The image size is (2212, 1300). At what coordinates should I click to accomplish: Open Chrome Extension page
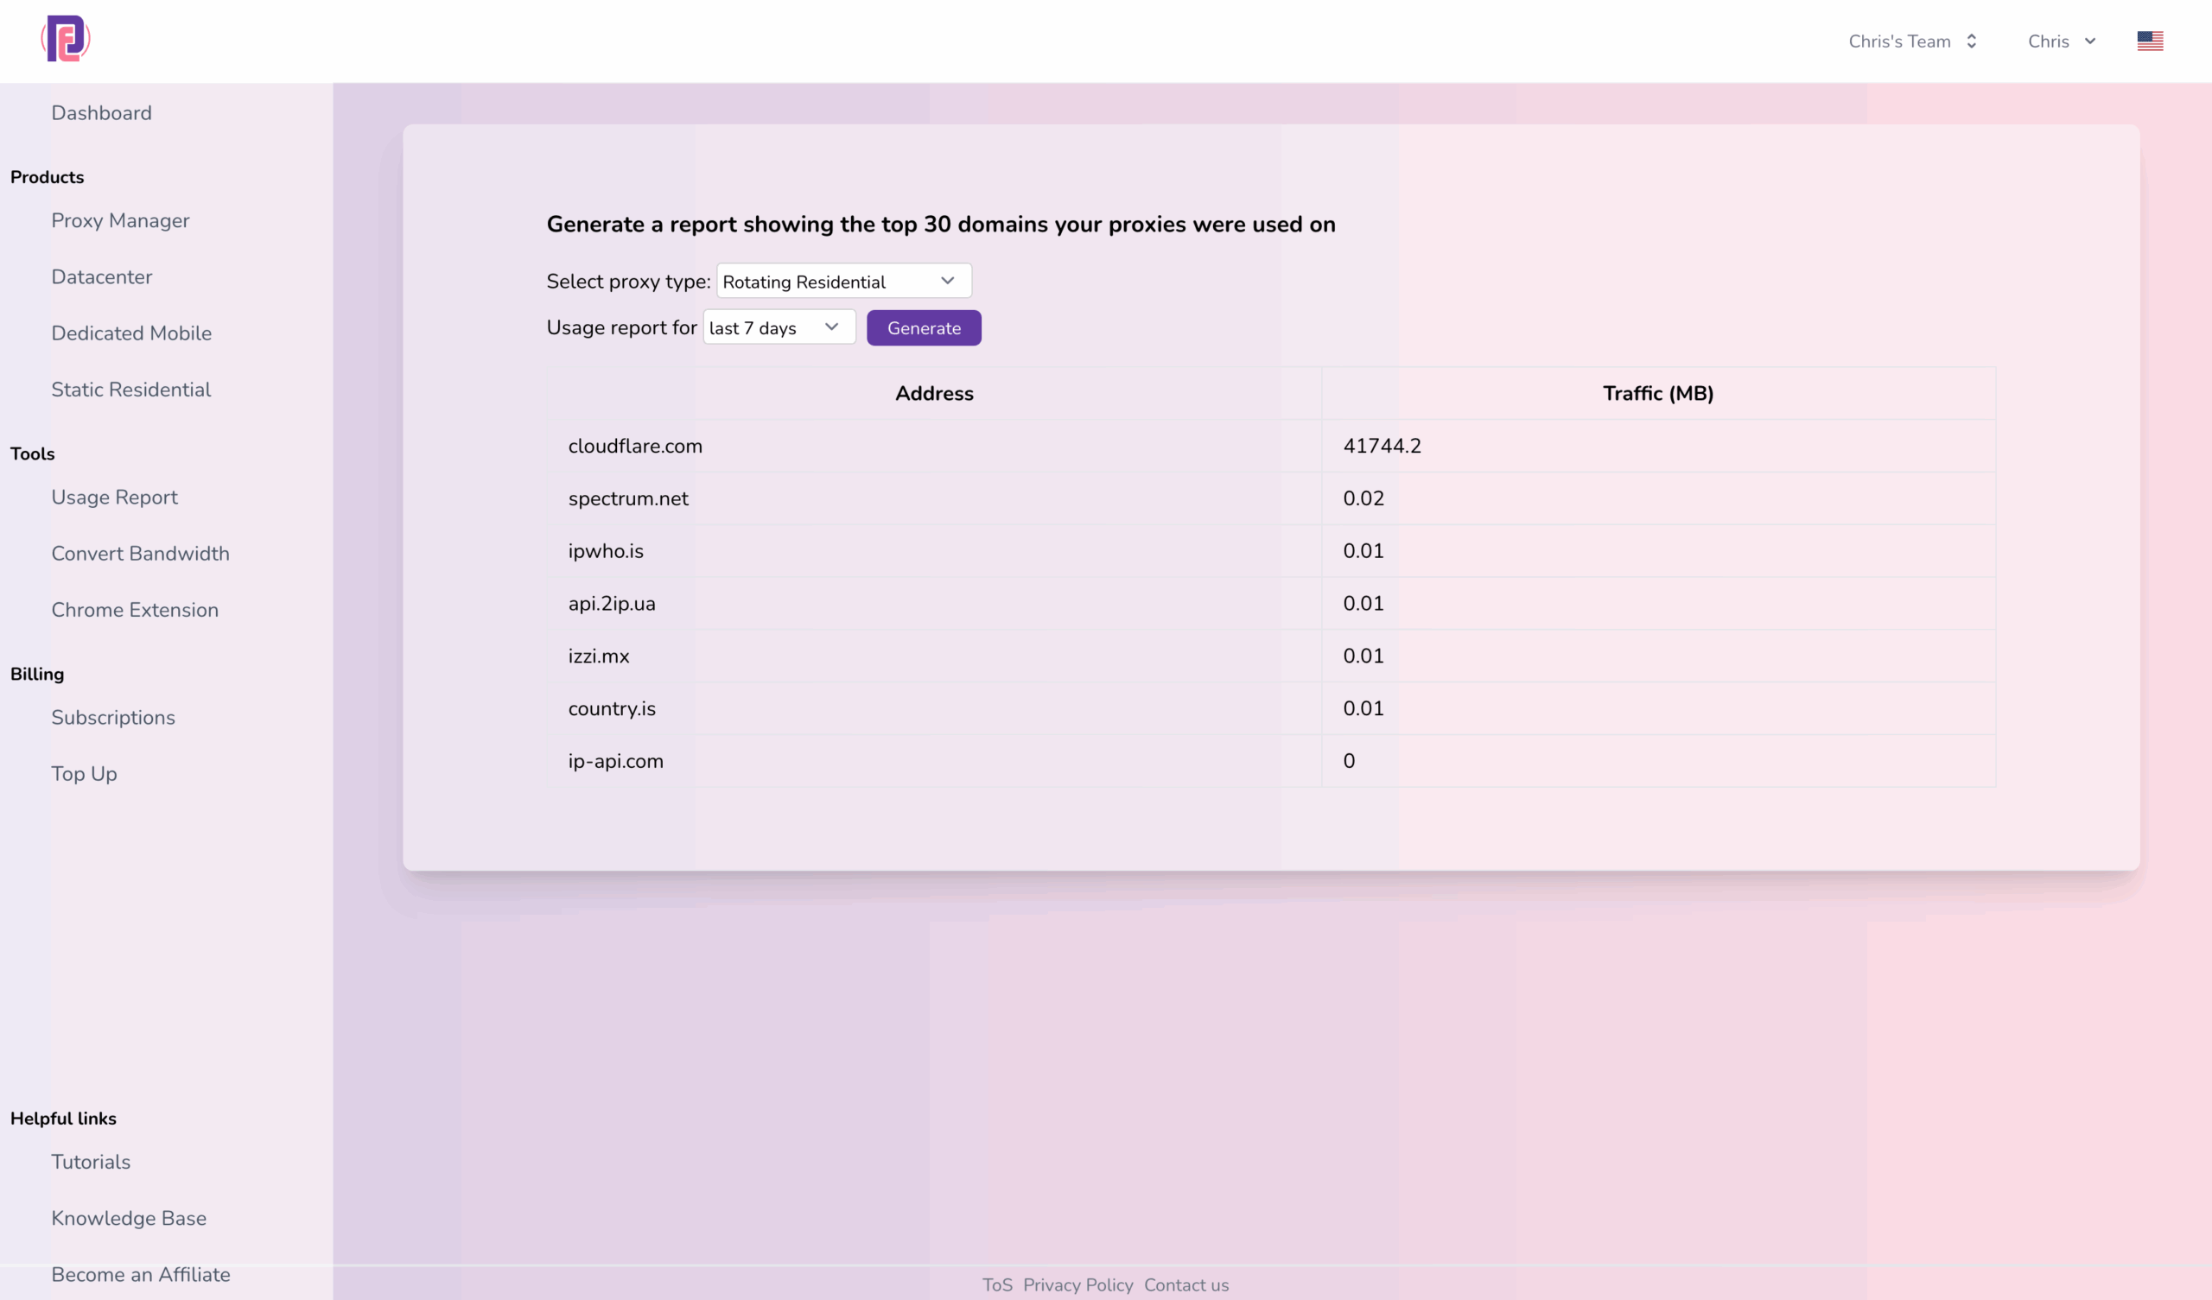pyautogui.click(x=134, y=609)
